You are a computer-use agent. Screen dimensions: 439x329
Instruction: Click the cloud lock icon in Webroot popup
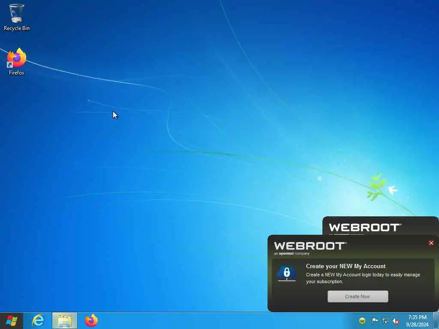coord(287,274)
